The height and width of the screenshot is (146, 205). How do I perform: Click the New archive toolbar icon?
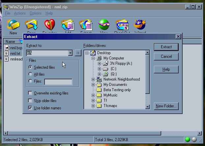[13, 24]
